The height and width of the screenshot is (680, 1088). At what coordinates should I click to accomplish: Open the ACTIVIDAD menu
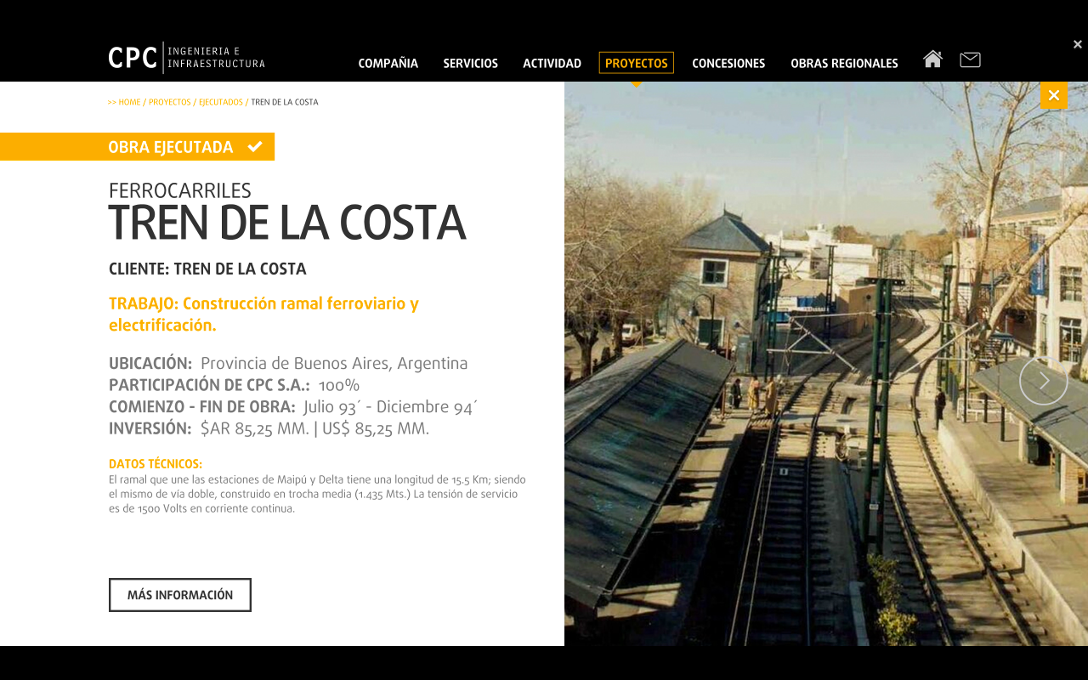[552, 63]
